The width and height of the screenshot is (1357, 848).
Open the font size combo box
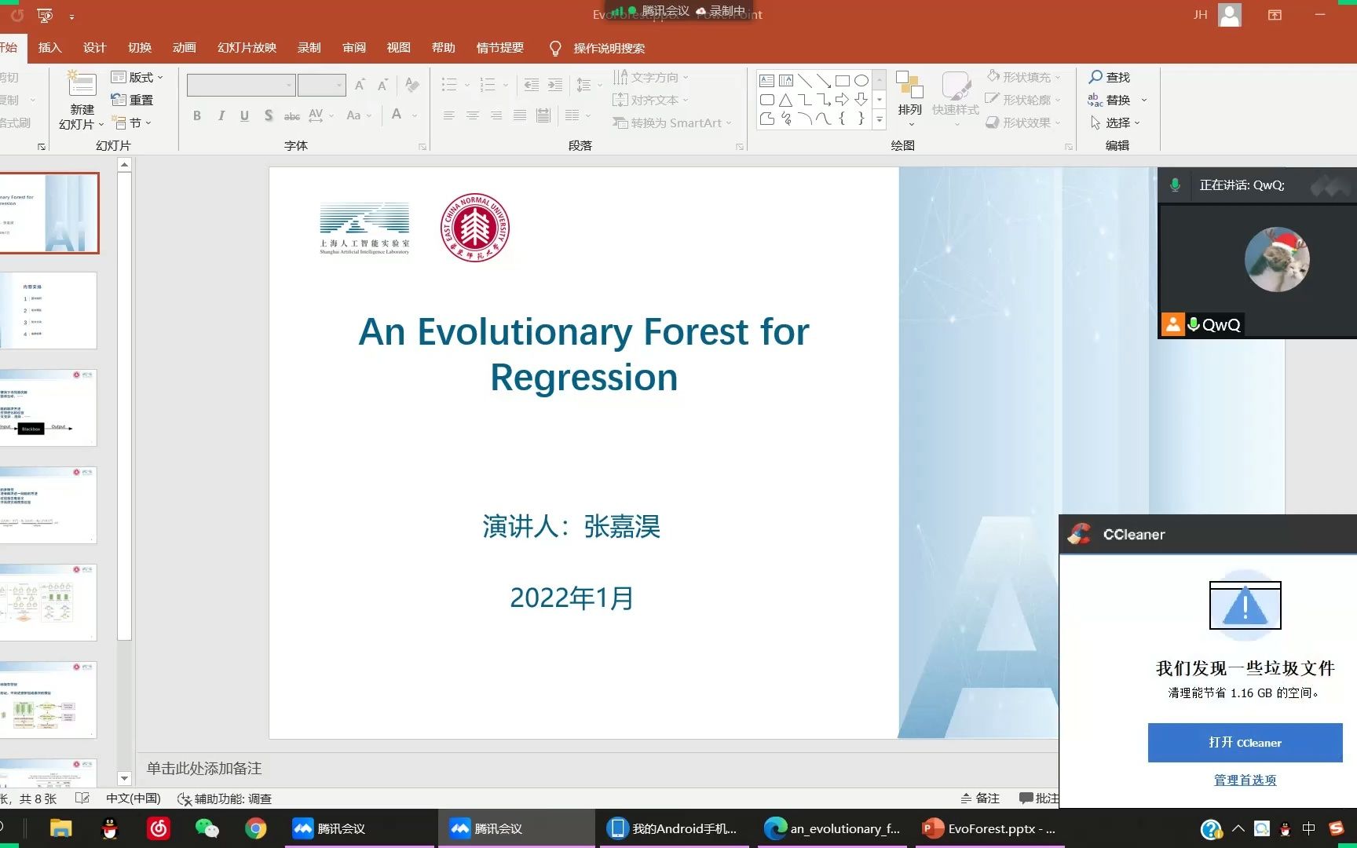point(321,85)
